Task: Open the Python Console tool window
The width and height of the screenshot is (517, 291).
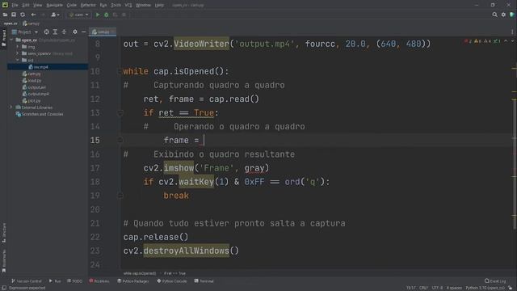Action: [x=172, y=281]
